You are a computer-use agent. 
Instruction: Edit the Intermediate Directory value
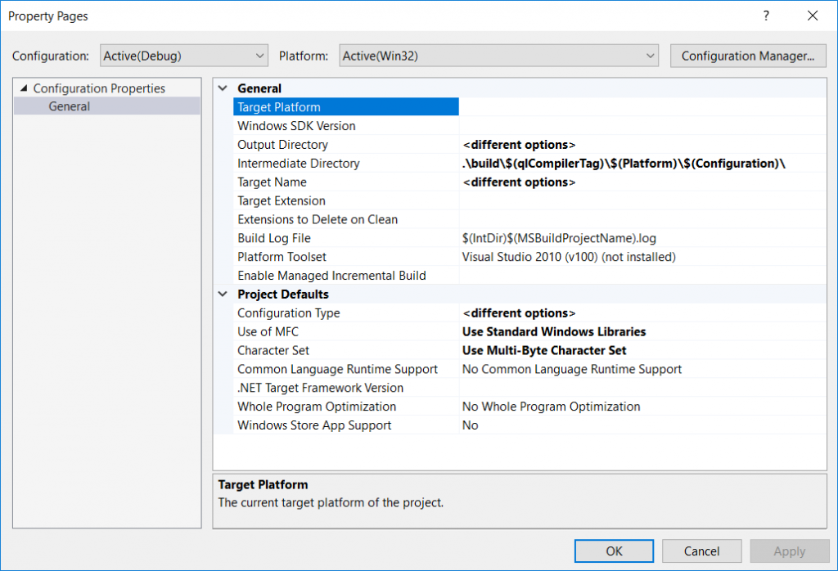pyautogui.click(x=642, y=164)
